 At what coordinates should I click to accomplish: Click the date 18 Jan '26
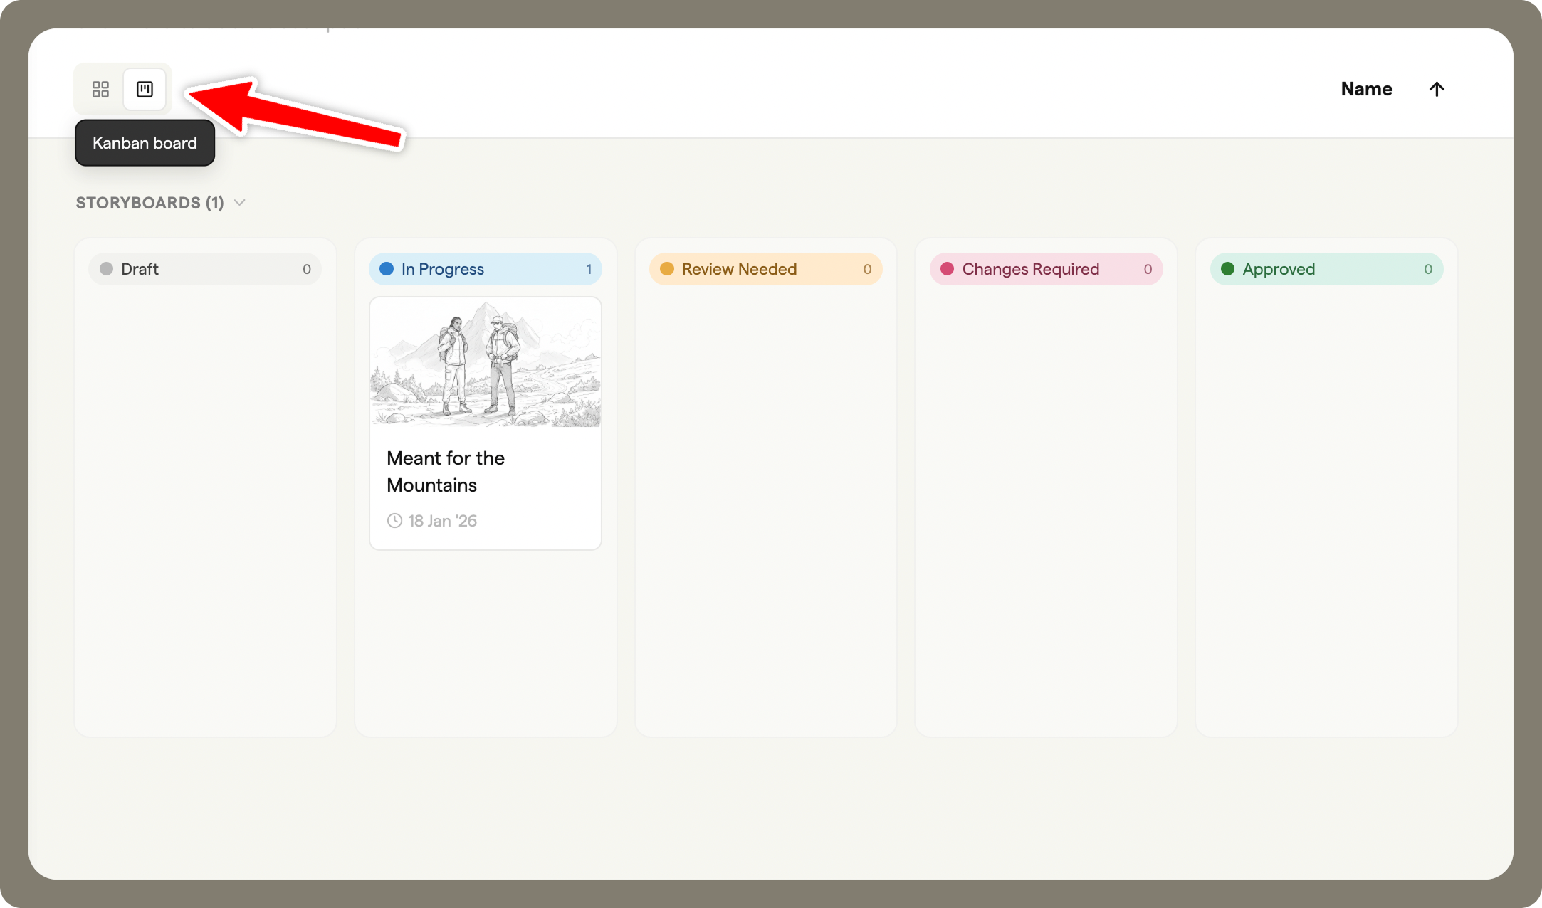click(441, 520)
